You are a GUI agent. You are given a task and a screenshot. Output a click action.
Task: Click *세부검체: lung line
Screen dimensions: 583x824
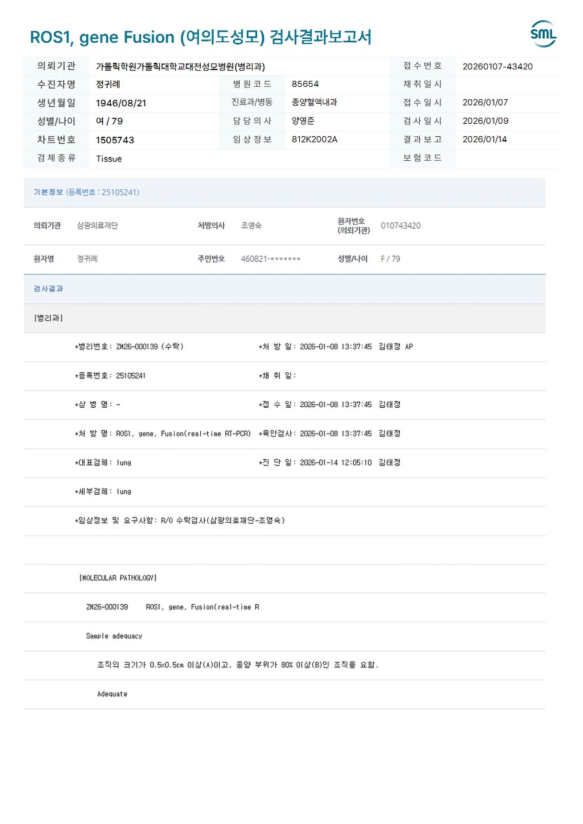[103, 491]
